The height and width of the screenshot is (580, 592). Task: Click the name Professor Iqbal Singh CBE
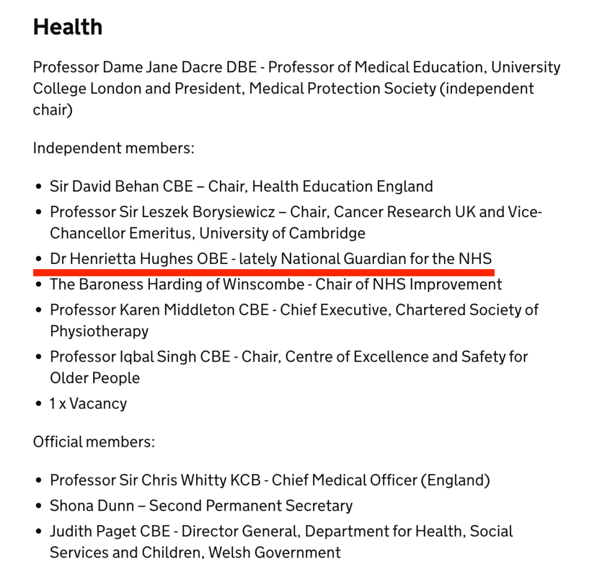[x=141, y=357]
